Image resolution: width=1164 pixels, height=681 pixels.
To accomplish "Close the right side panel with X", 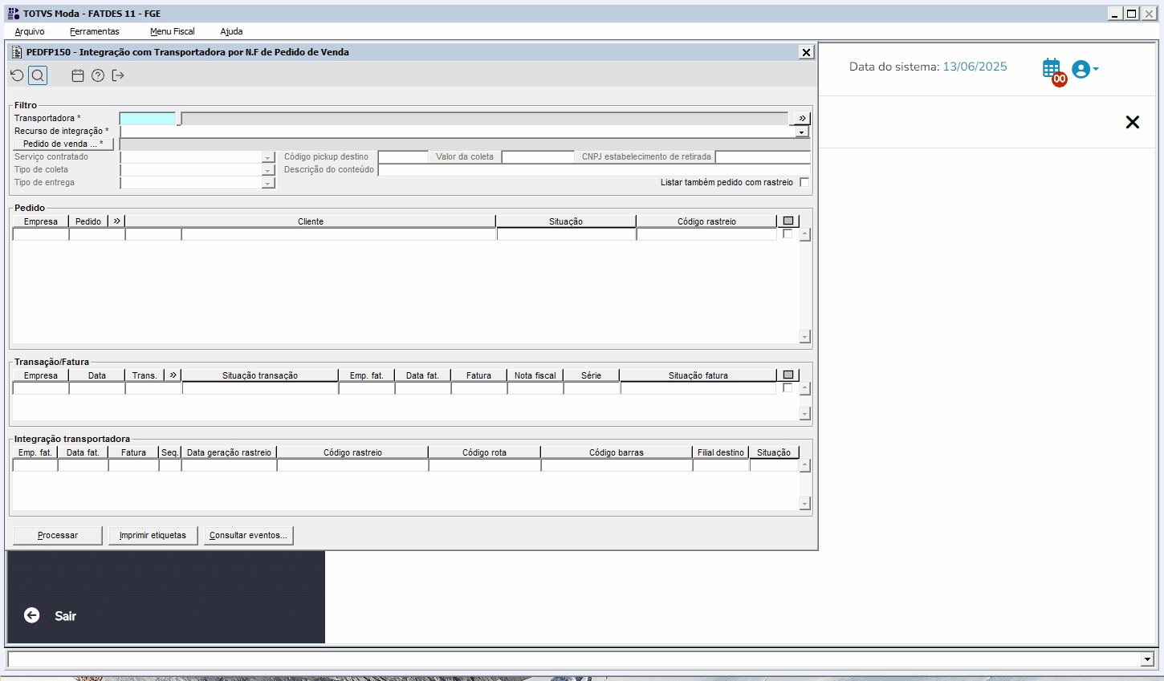I will tap(1133, 122).
